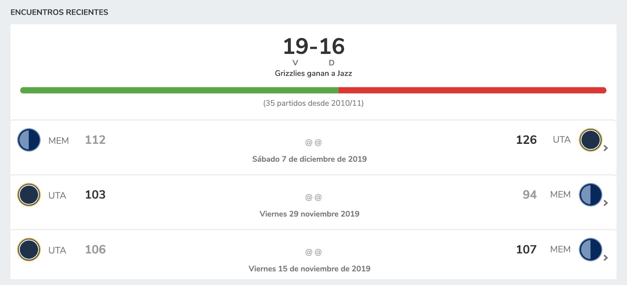Screen dimensions: 627x285
Task: Expand the November 15 game chevron arrow
Action: tap(606, 257)
